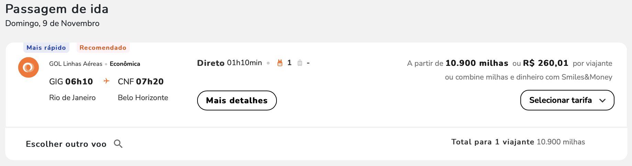Viewport: 632px width, 166px height.
Task: Click the GOL airline orange logo
Action: pos(28,67)
